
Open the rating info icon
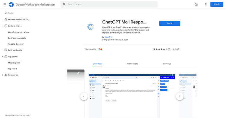[169, 49]
